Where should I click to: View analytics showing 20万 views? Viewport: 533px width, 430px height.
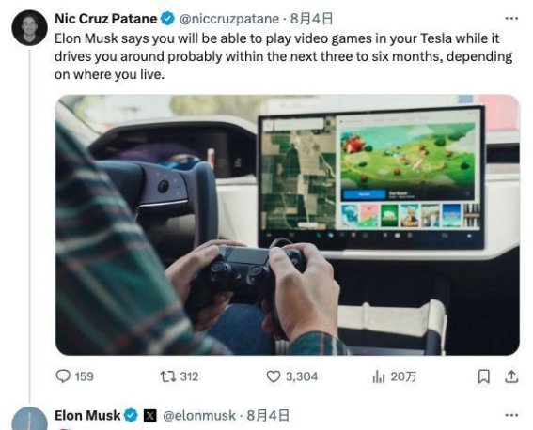(x=394, y=376)
